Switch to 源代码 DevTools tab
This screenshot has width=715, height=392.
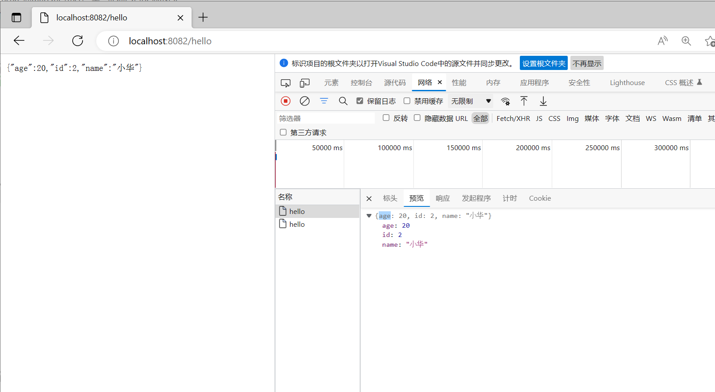point(395,83)
